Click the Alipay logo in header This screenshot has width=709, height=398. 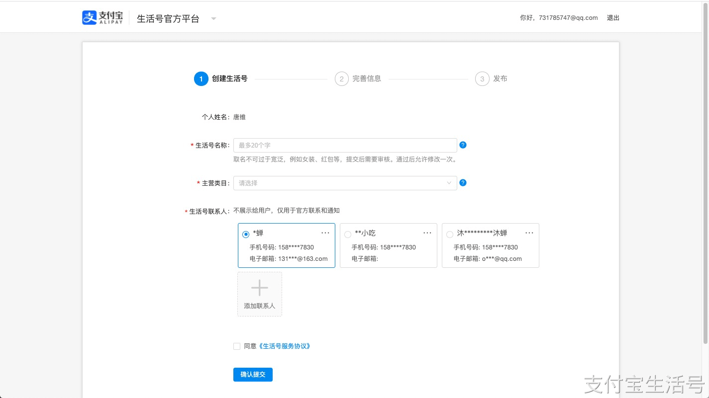[102, 18]
